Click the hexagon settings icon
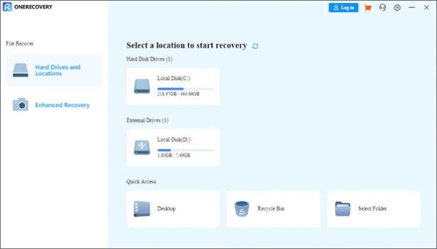Image resolution: width=437 pixels, height=249 pixels. pos(397,7)
